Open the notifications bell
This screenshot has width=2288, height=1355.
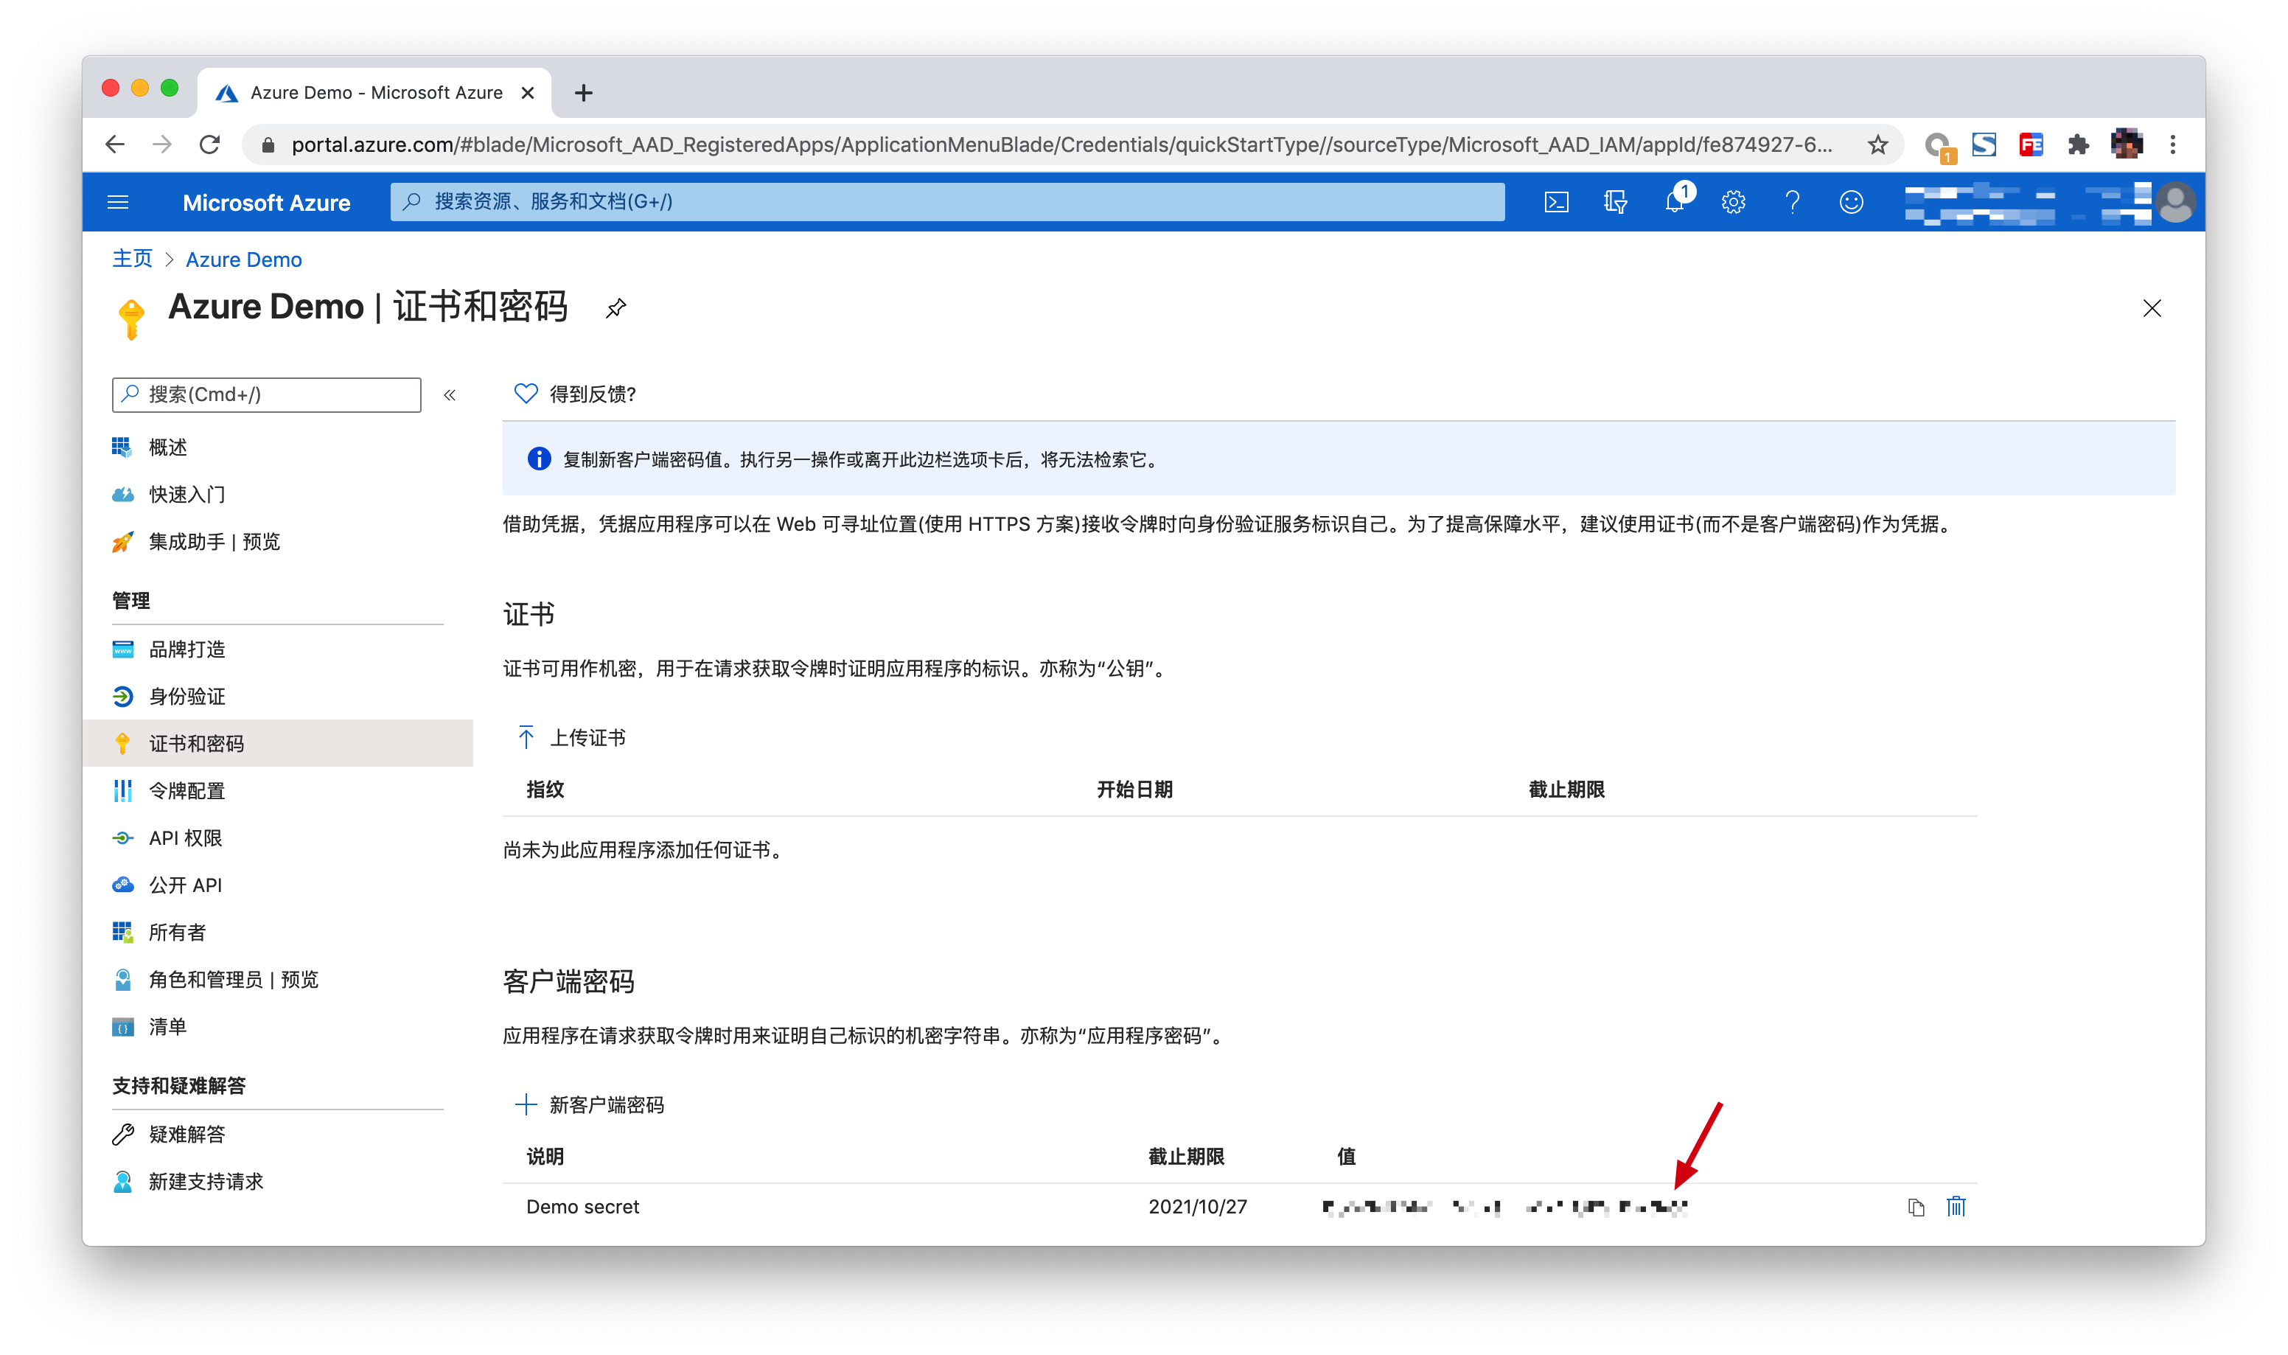(x=1675, y=202)
